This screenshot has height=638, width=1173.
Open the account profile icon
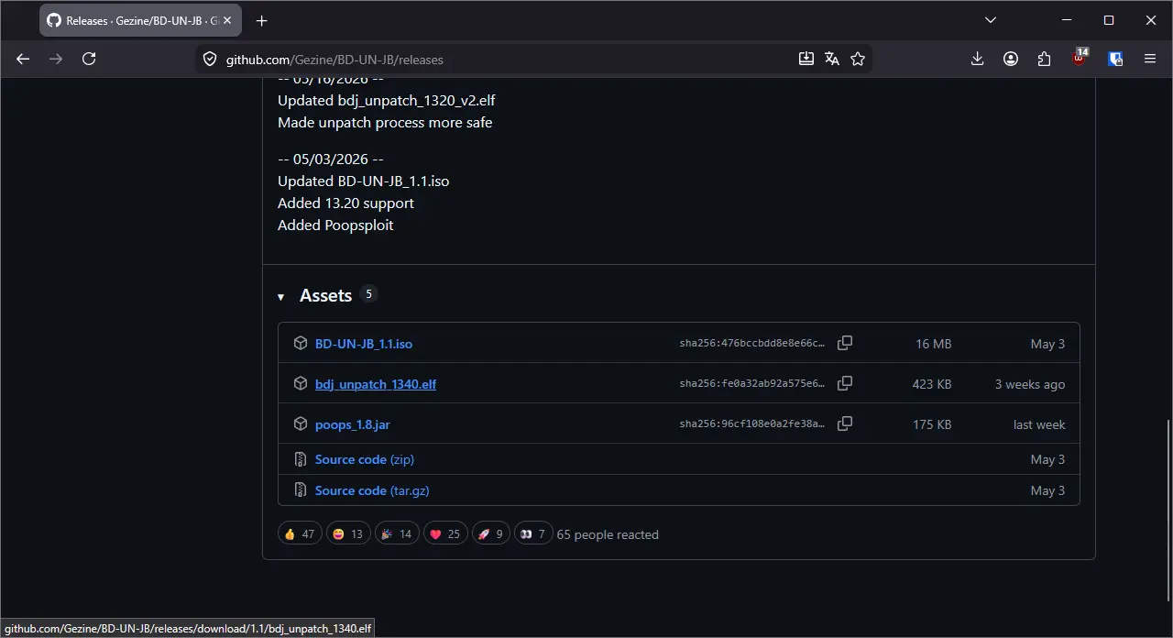click(x=1011, y=59)
